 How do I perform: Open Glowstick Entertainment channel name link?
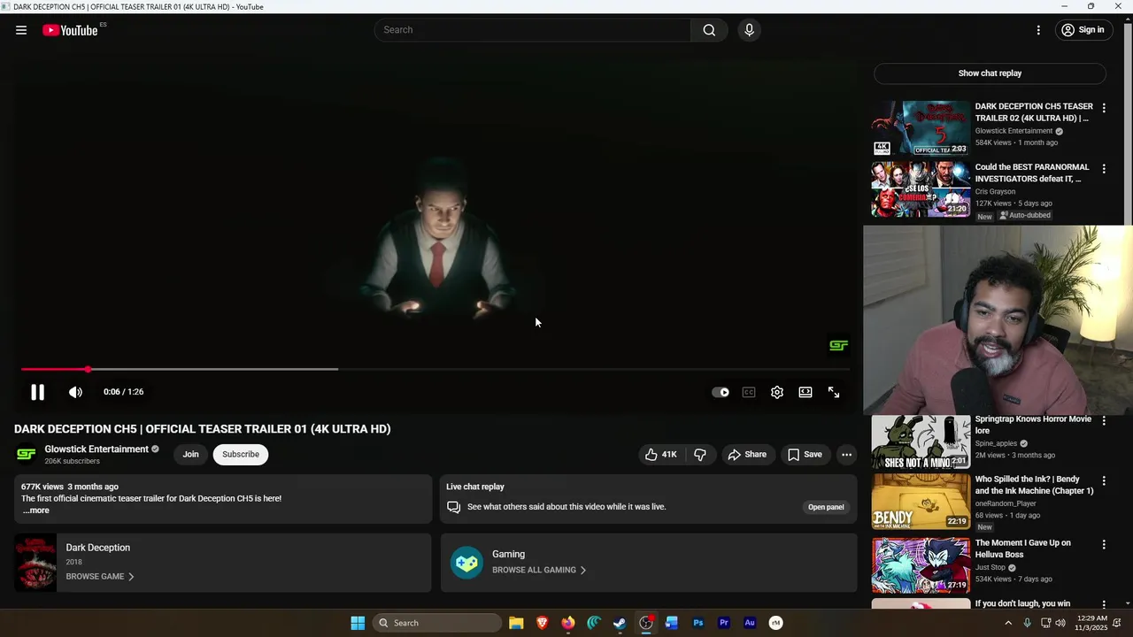click(96, 449)
